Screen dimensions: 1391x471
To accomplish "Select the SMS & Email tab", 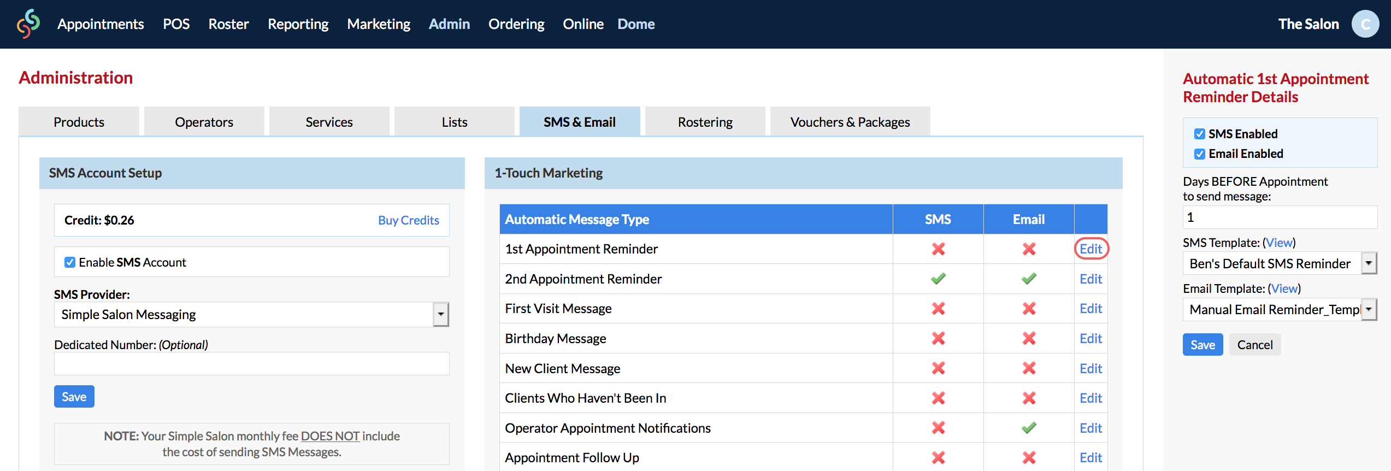I will [x=580, y=122].
